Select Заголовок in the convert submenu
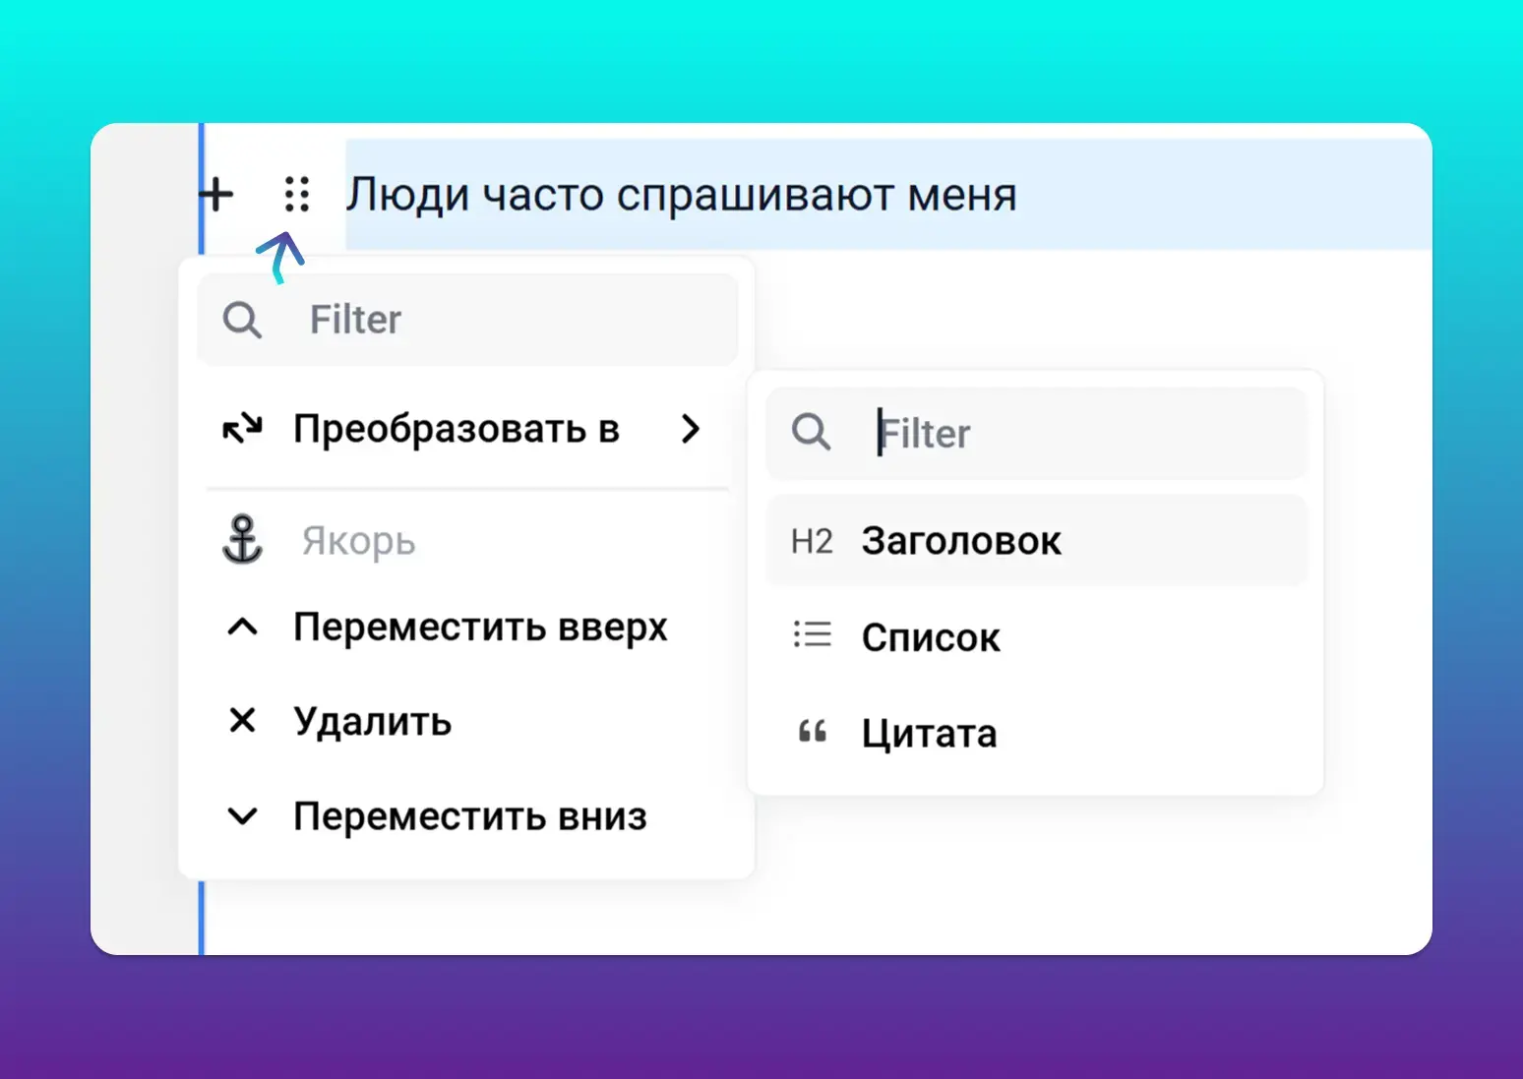The width and height of the screenshot is (1523, 1079). point(960,541)
